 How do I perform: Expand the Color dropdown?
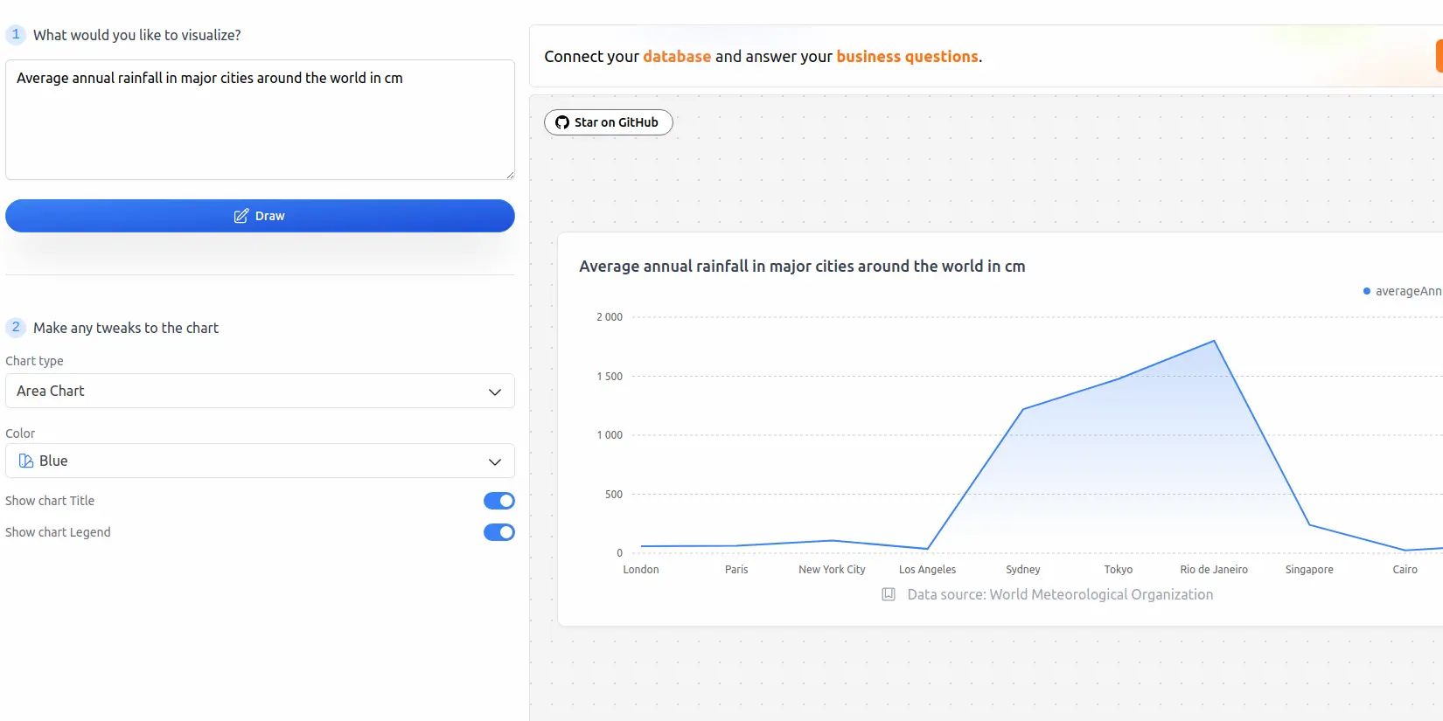pos(260,461)
